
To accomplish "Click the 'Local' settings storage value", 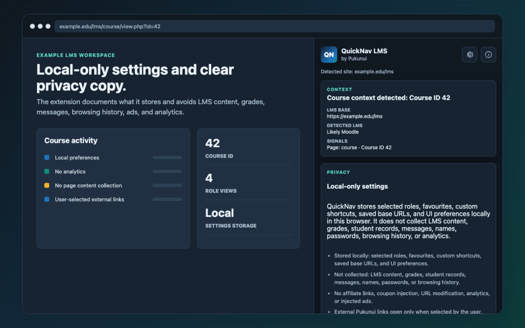I will click(x=219, y=213).
